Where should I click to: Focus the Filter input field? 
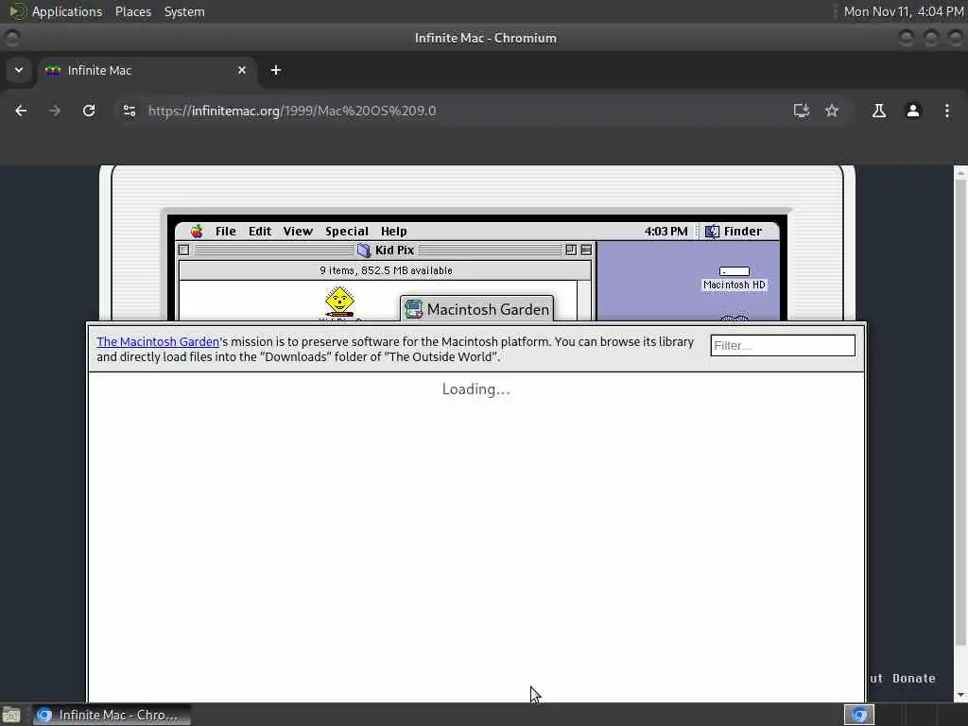tap(782, 345)
